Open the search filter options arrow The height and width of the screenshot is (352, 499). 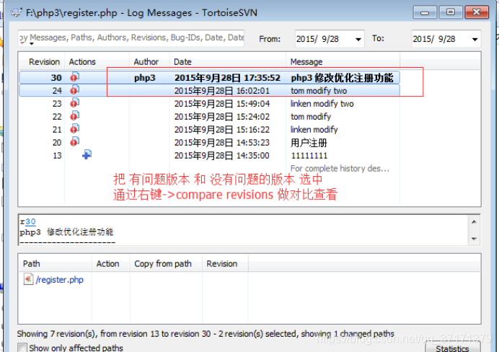pyautogui.click(x=32, y=43)
